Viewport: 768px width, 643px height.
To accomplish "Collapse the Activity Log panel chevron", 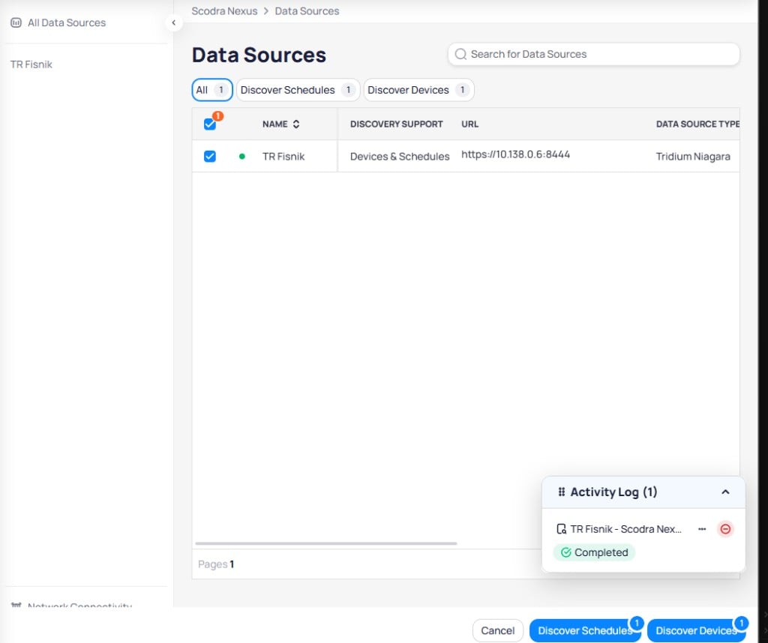I will [x=725, y=492].
